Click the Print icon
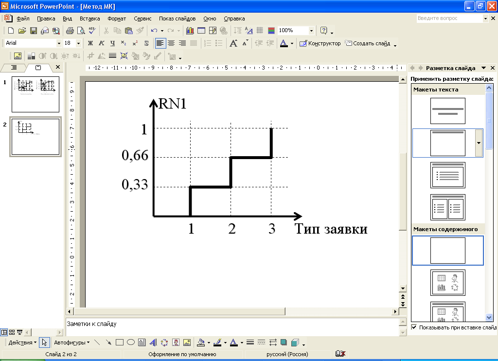 (x=70, y=31)
